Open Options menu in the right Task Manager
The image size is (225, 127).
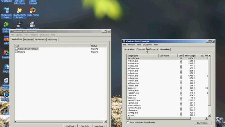click(131, 45)
